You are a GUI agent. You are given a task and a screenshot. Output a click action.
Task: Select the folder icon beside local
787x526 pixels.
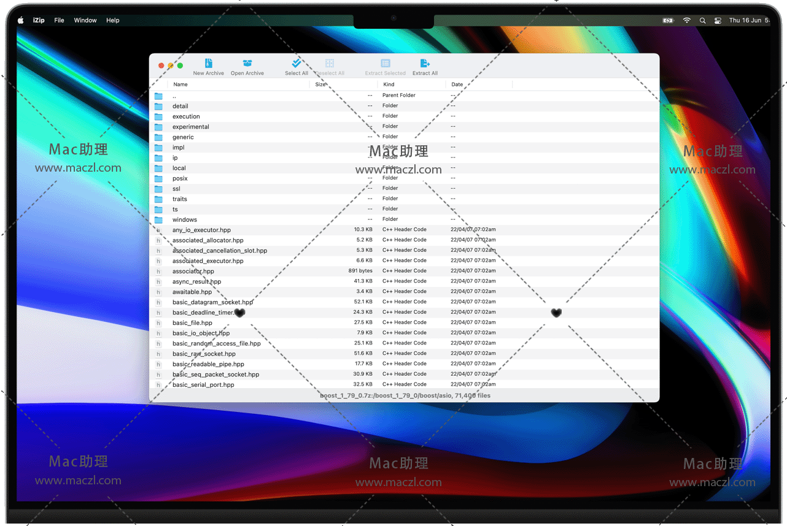(x=158, y=168)
